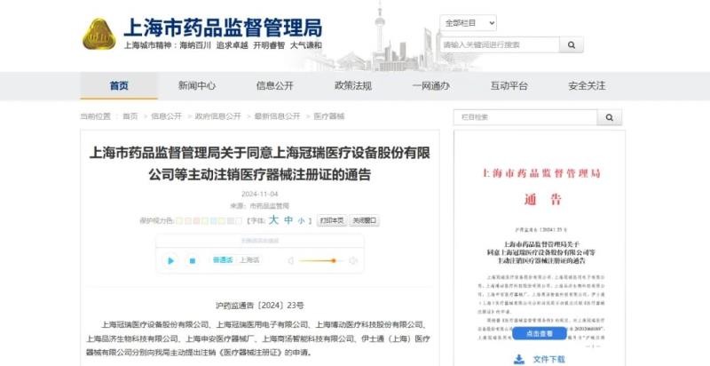Click the low volume speaker icon
710x366 pixels.
pos(291,260)
